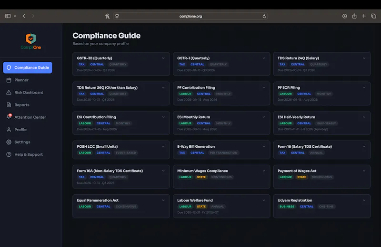Expand the PF ECR Filing card
Viewport: 381px width, 247px height.
(x=364, y=87)
